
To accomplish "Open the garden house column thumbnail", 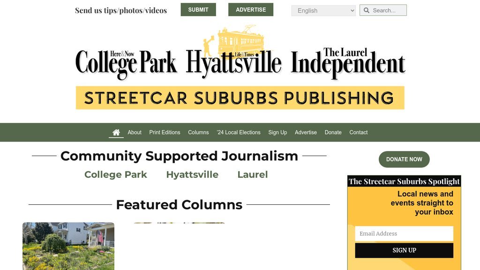I will click(x=68, y=246).
